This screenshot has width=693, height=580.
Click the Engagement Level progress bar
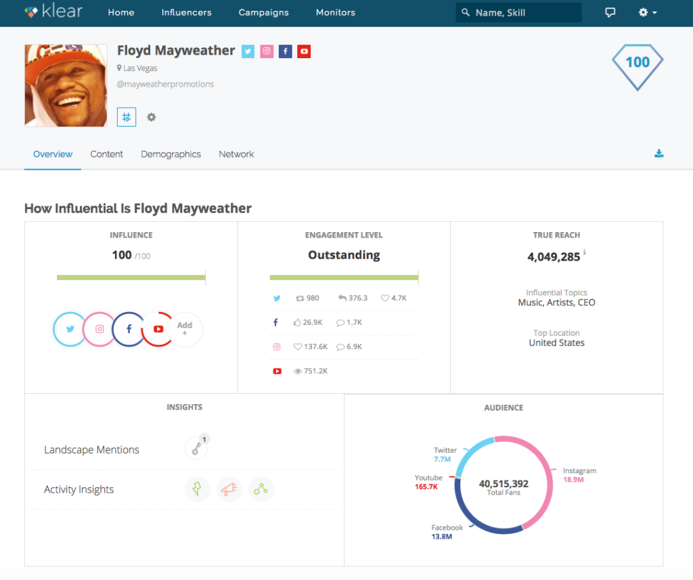[344, 277]
